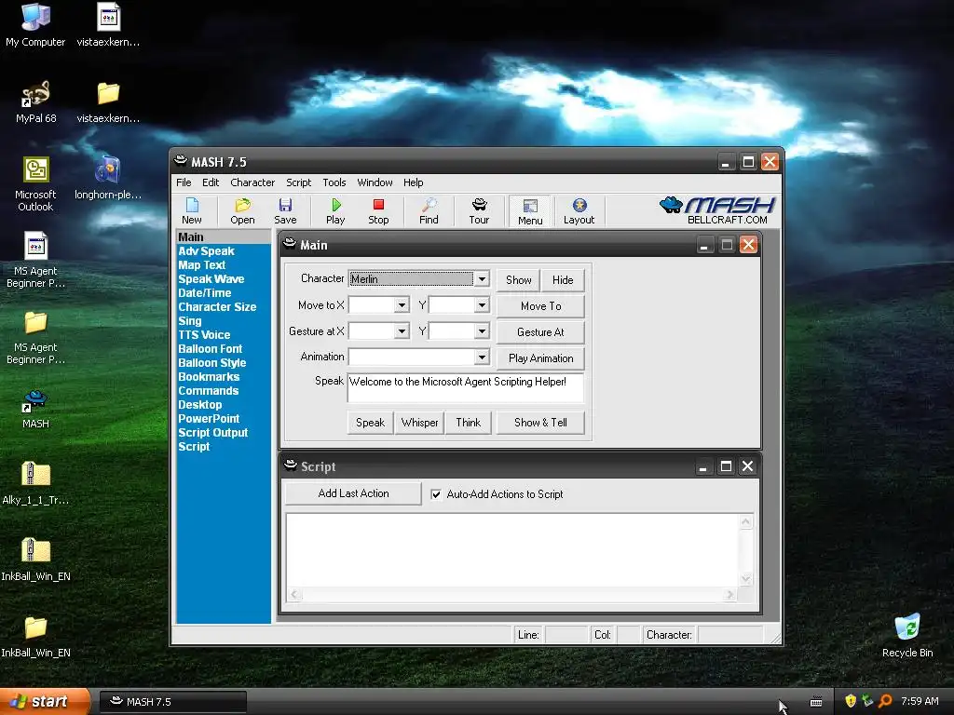Select Speak Wave in the side panel
The height and width of the screenshot is (715, 954).
(x=211, y=279)
